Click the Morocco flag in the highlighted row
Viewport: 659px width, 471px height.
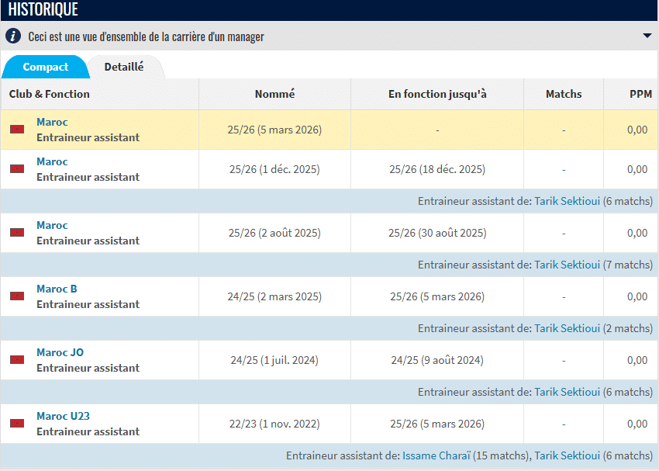click(17, 130)
